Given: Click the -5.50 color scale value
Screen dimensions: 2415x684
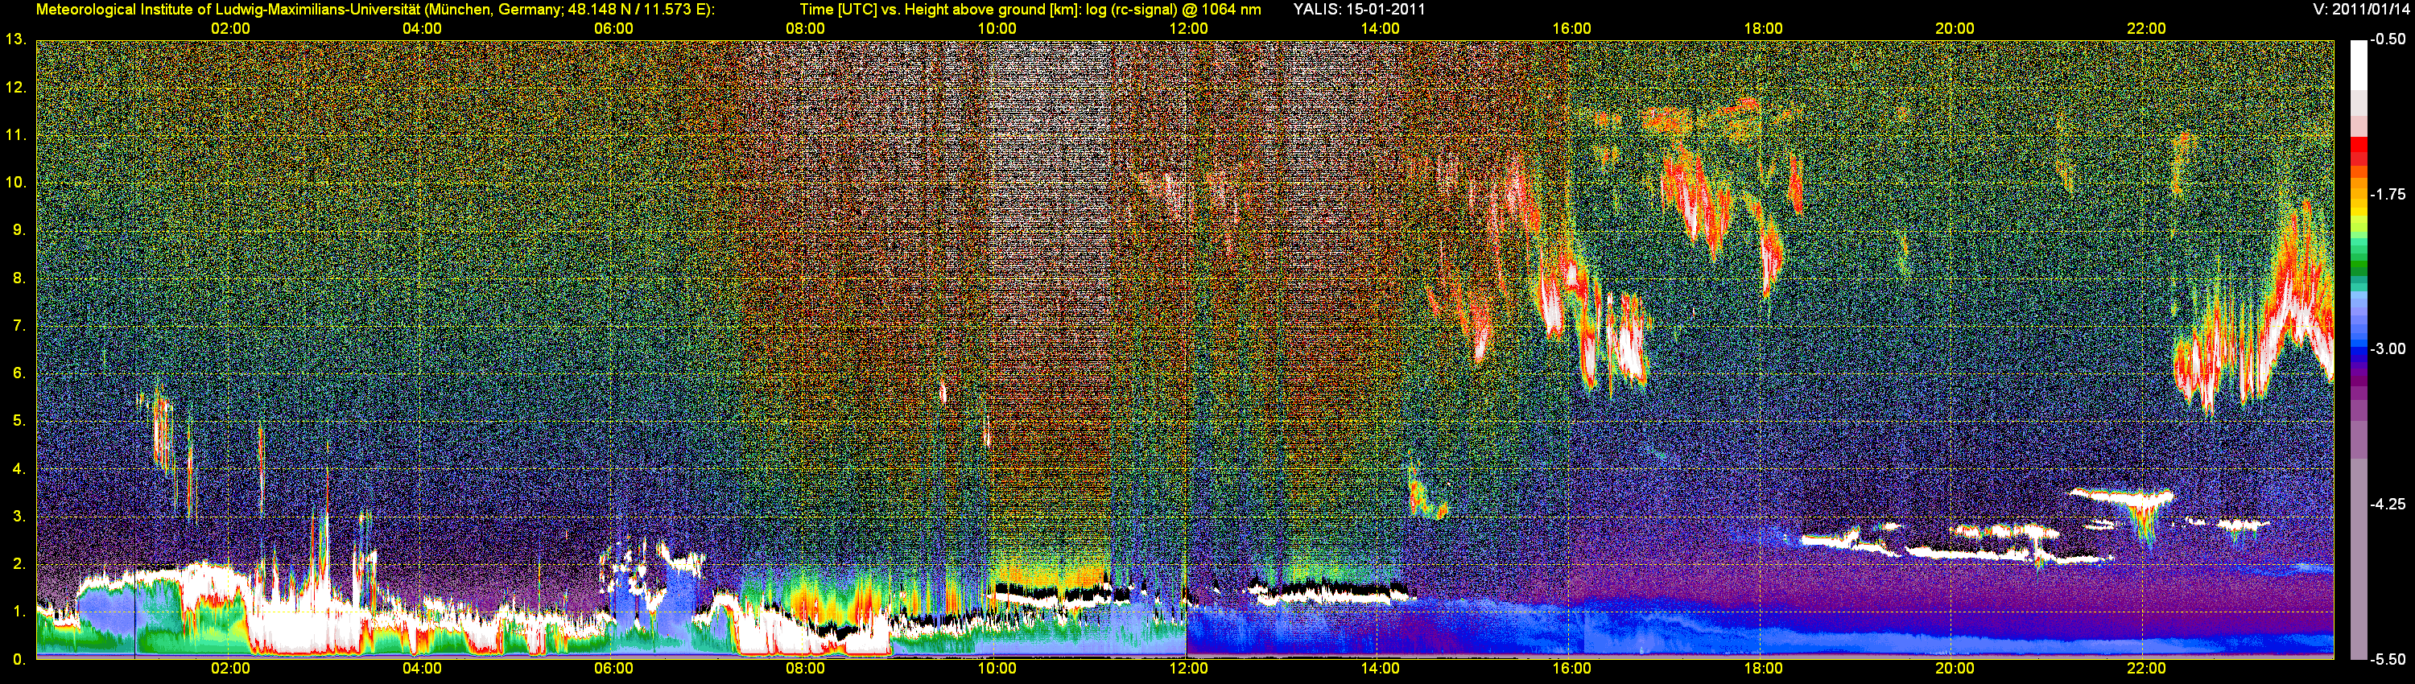Looking at the screenshot, I should [x=2388, y=659].
